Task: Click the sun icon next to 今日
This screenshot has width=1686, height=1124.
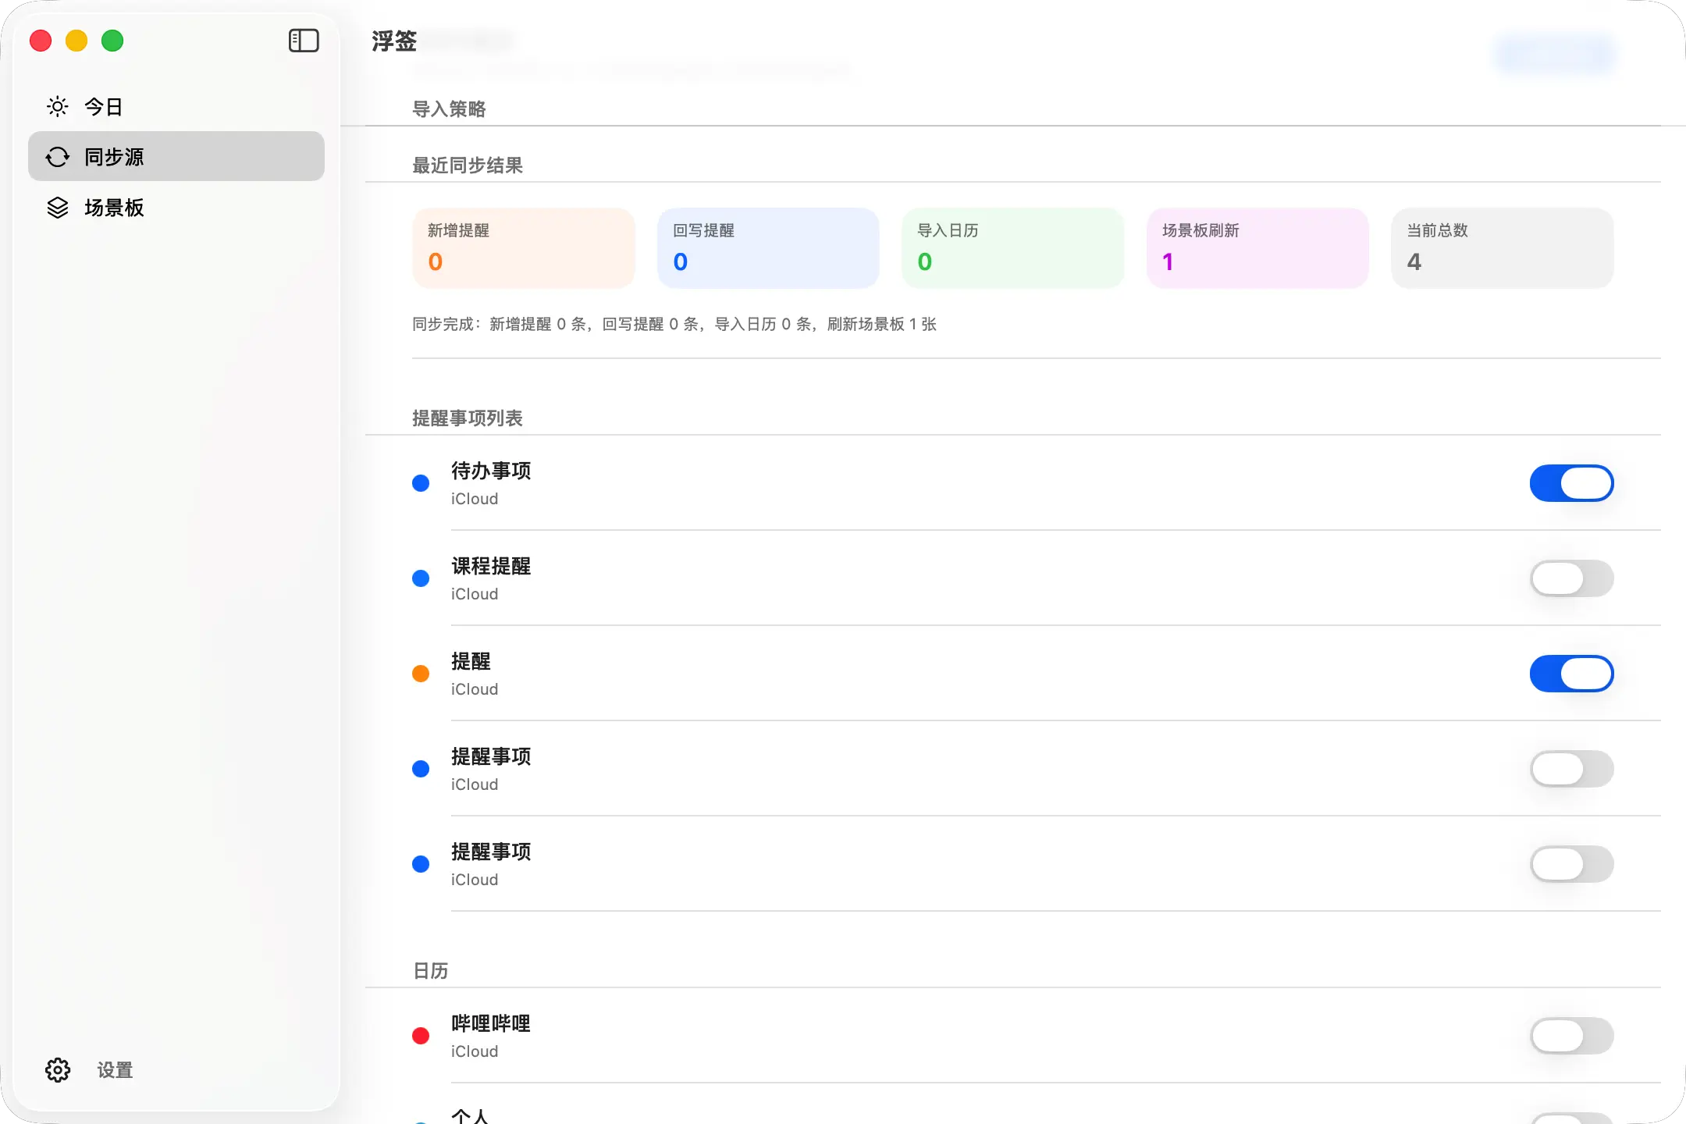Action: click(58, 106)
